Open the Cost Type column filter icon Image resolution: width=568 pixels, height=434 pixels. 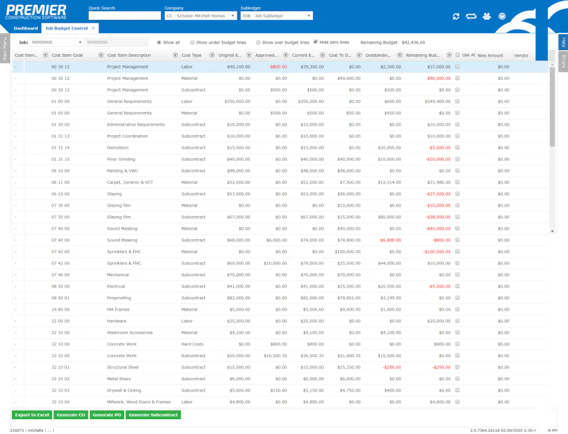click(212, 55)
